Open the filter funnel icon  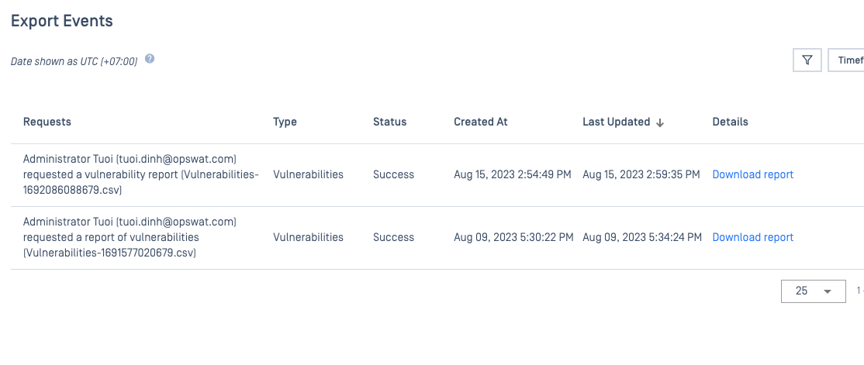pyautogui.click(x=807, y=60)
